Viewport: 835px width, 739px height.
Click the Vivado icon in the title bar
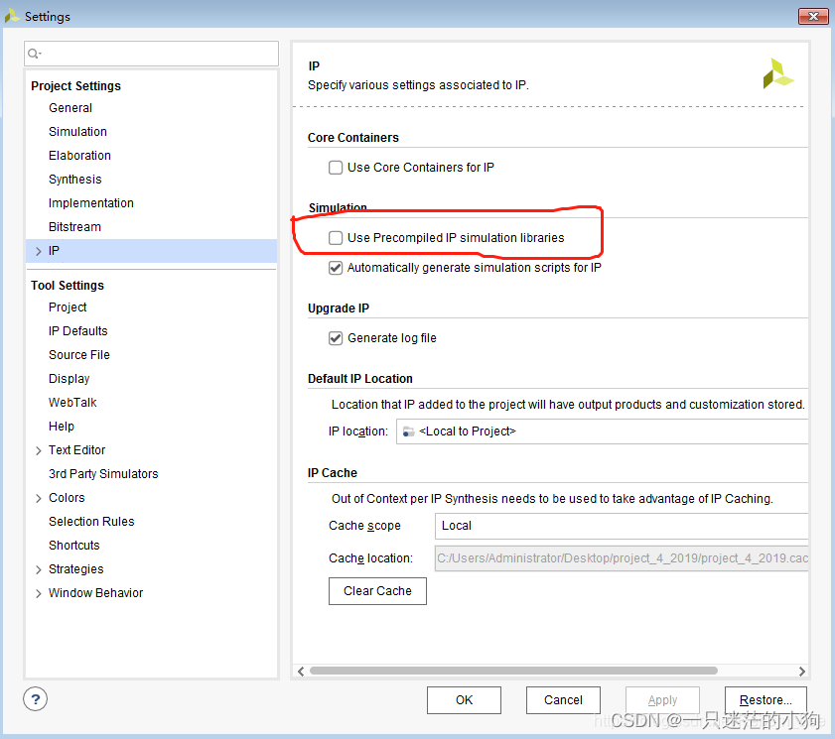click(12, 16)
